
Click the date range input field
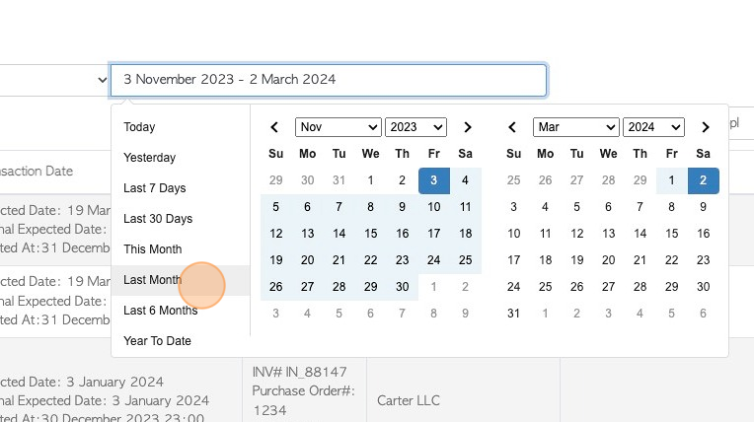click(329, 80)
